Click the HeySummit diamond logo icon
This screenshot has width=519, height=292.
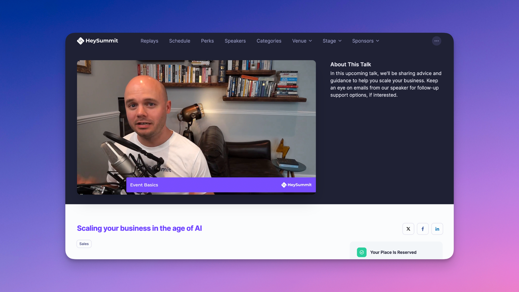(80, 41)
